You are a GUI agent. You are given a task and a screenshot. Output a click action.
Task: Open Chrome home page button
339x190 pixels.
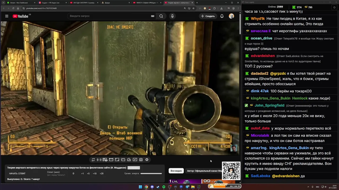click(18, 8)
